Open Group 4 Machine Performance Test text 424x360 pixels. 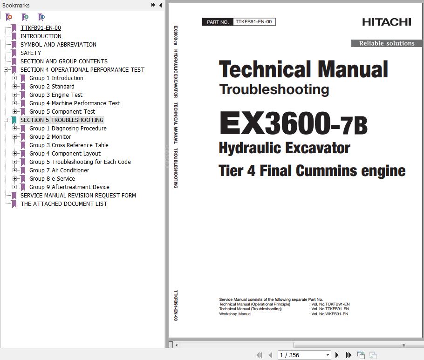tap(75, 103)
